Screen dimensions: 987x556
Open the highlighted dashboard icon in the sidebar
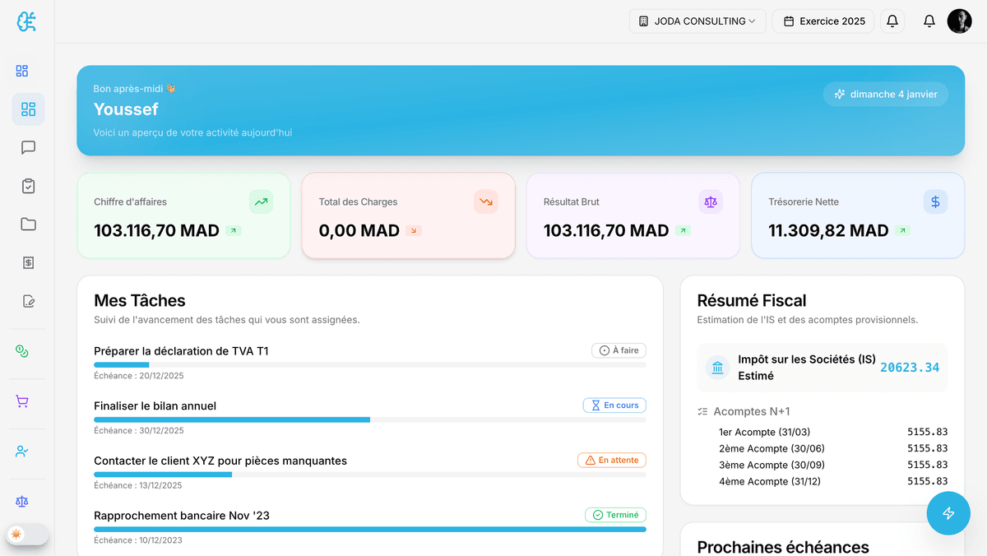click(x=28, y=109)
